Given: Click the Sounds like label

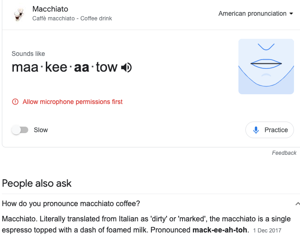Looking at the screenshot, I should click(x=28, y=54).
